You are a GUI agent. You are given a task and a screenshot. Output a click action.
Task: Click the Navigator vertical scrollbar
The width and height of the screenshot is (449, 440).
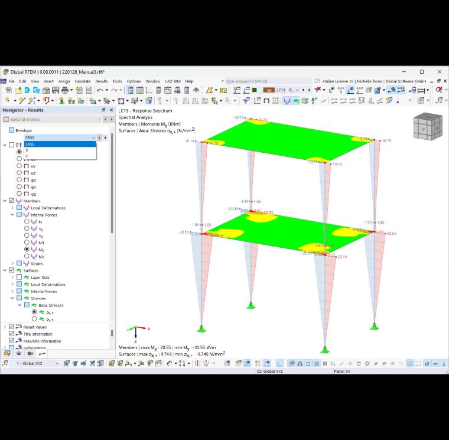pos(112,183)
